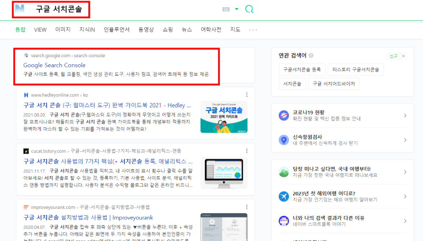Click the 연관 검색어 help question icon

click(x=311, y=55)
